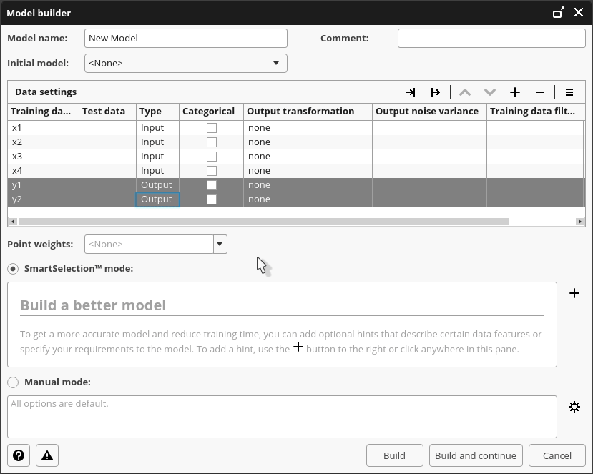
Task: Click the Build a better model hints pane
Action: tap(282, 325)
